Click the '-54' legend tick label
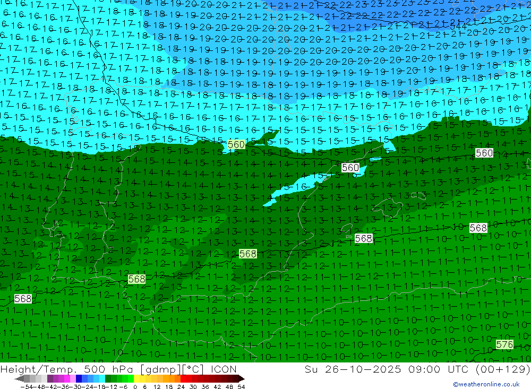 click(27, 387)
